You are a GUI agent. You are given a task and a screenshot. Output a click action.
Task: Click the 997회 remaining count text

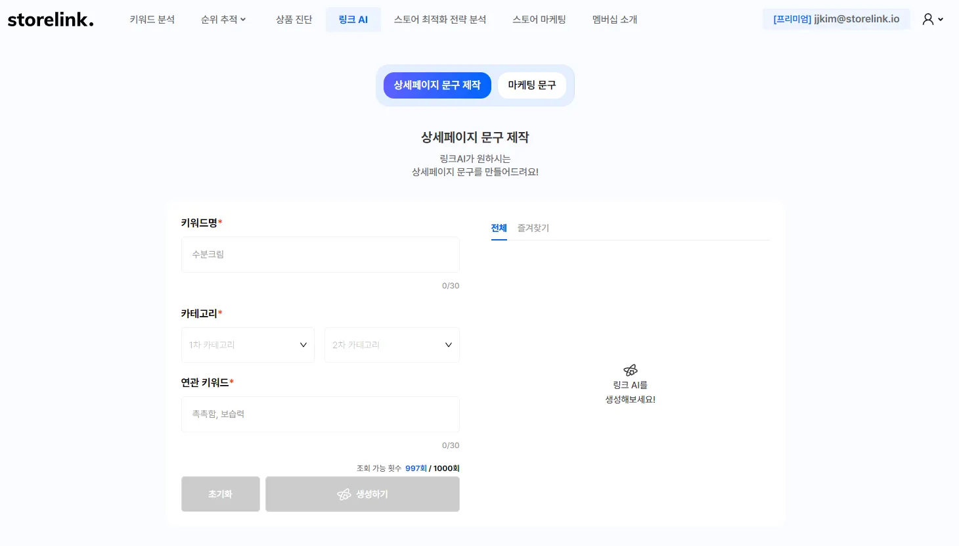point(416,468)
